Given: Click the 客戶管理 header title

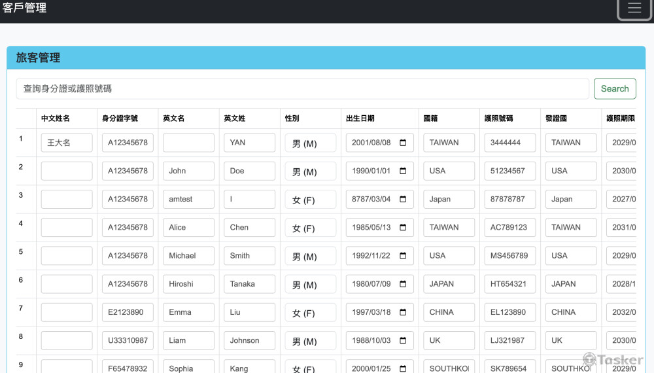Looking at the screenshot, I should pyautogui.click(x=25, y=9).
